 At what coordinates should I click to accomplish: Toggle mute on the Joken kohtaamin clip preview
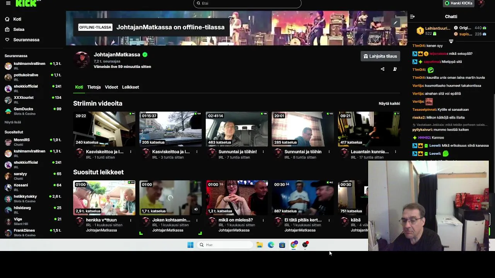(x=196, y=210)
